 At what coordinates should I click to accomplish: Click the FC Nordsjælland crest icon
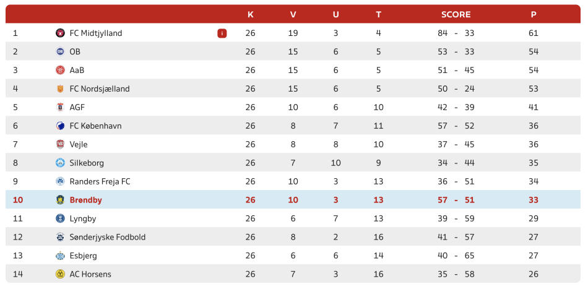click(60, 89)
